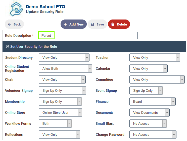Expand the Finance dropdown showing Board
This screenshot has width=187, height=141.
point(152,101)
